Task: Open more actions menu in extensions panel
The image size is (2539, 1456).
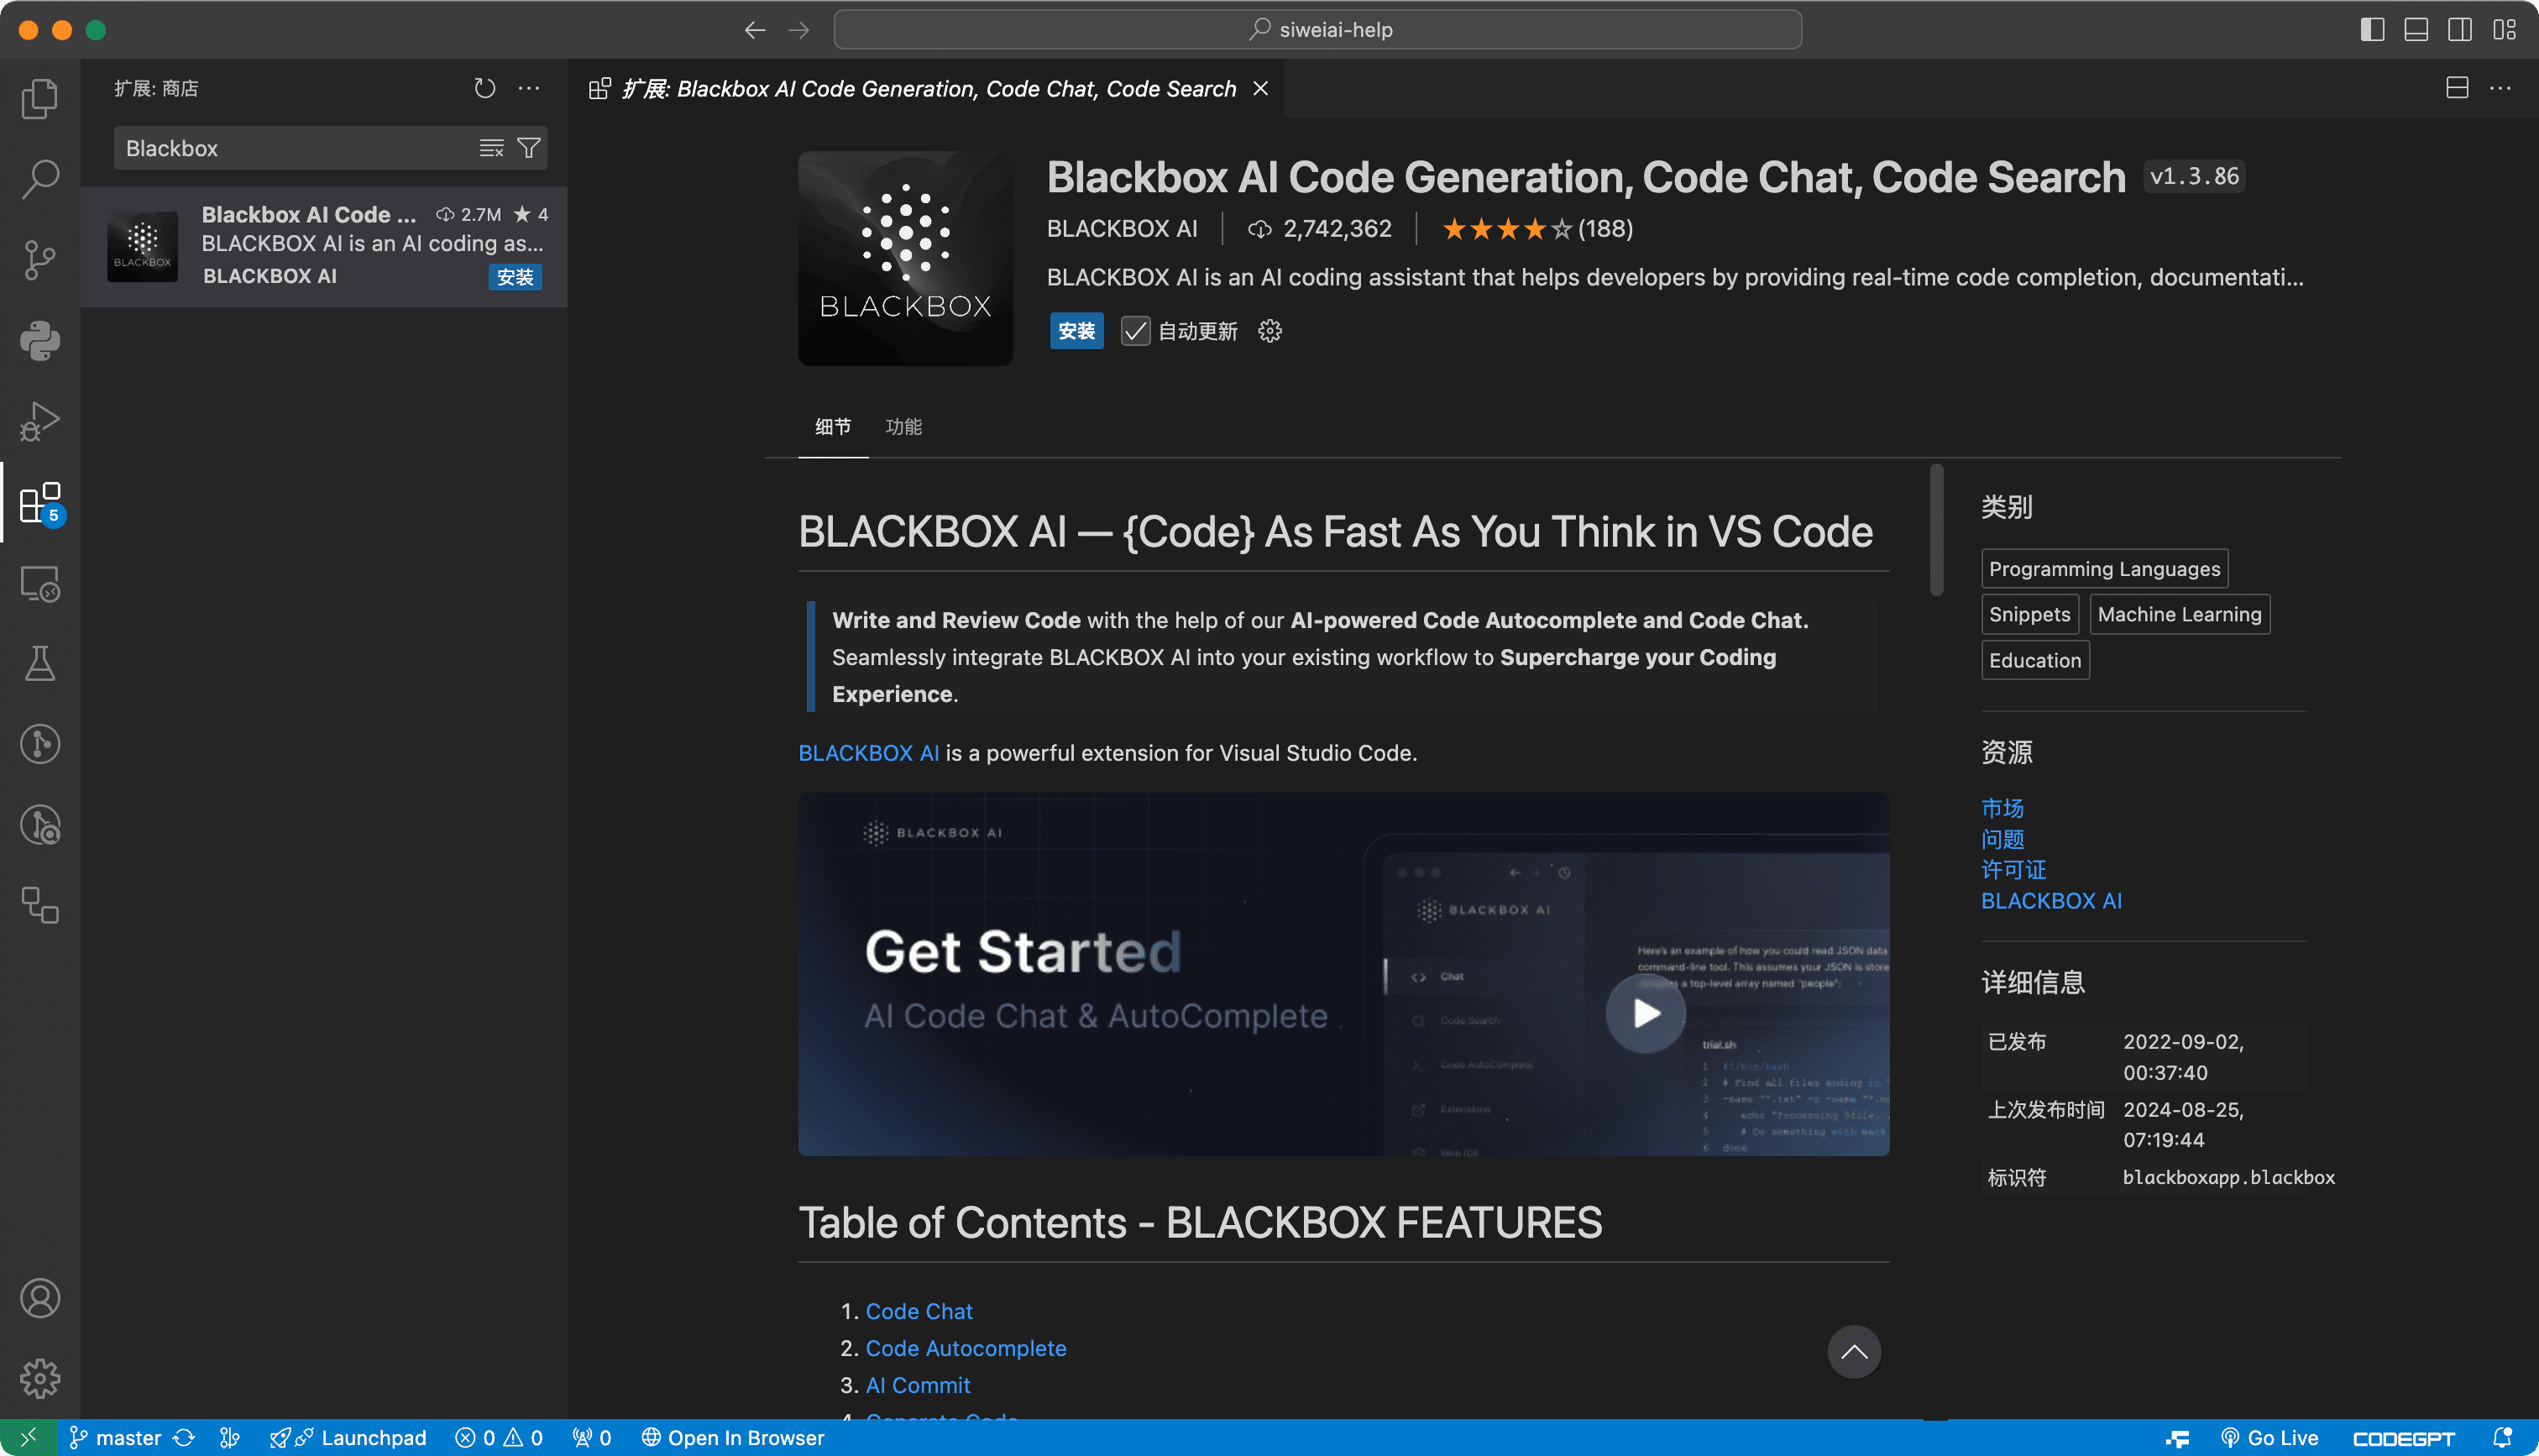Action: coord(529,88)
